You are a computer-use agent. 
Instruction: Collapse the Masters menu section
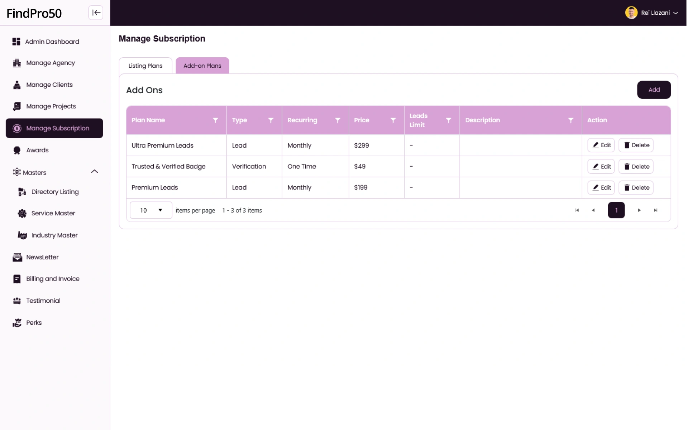(94, 172)
